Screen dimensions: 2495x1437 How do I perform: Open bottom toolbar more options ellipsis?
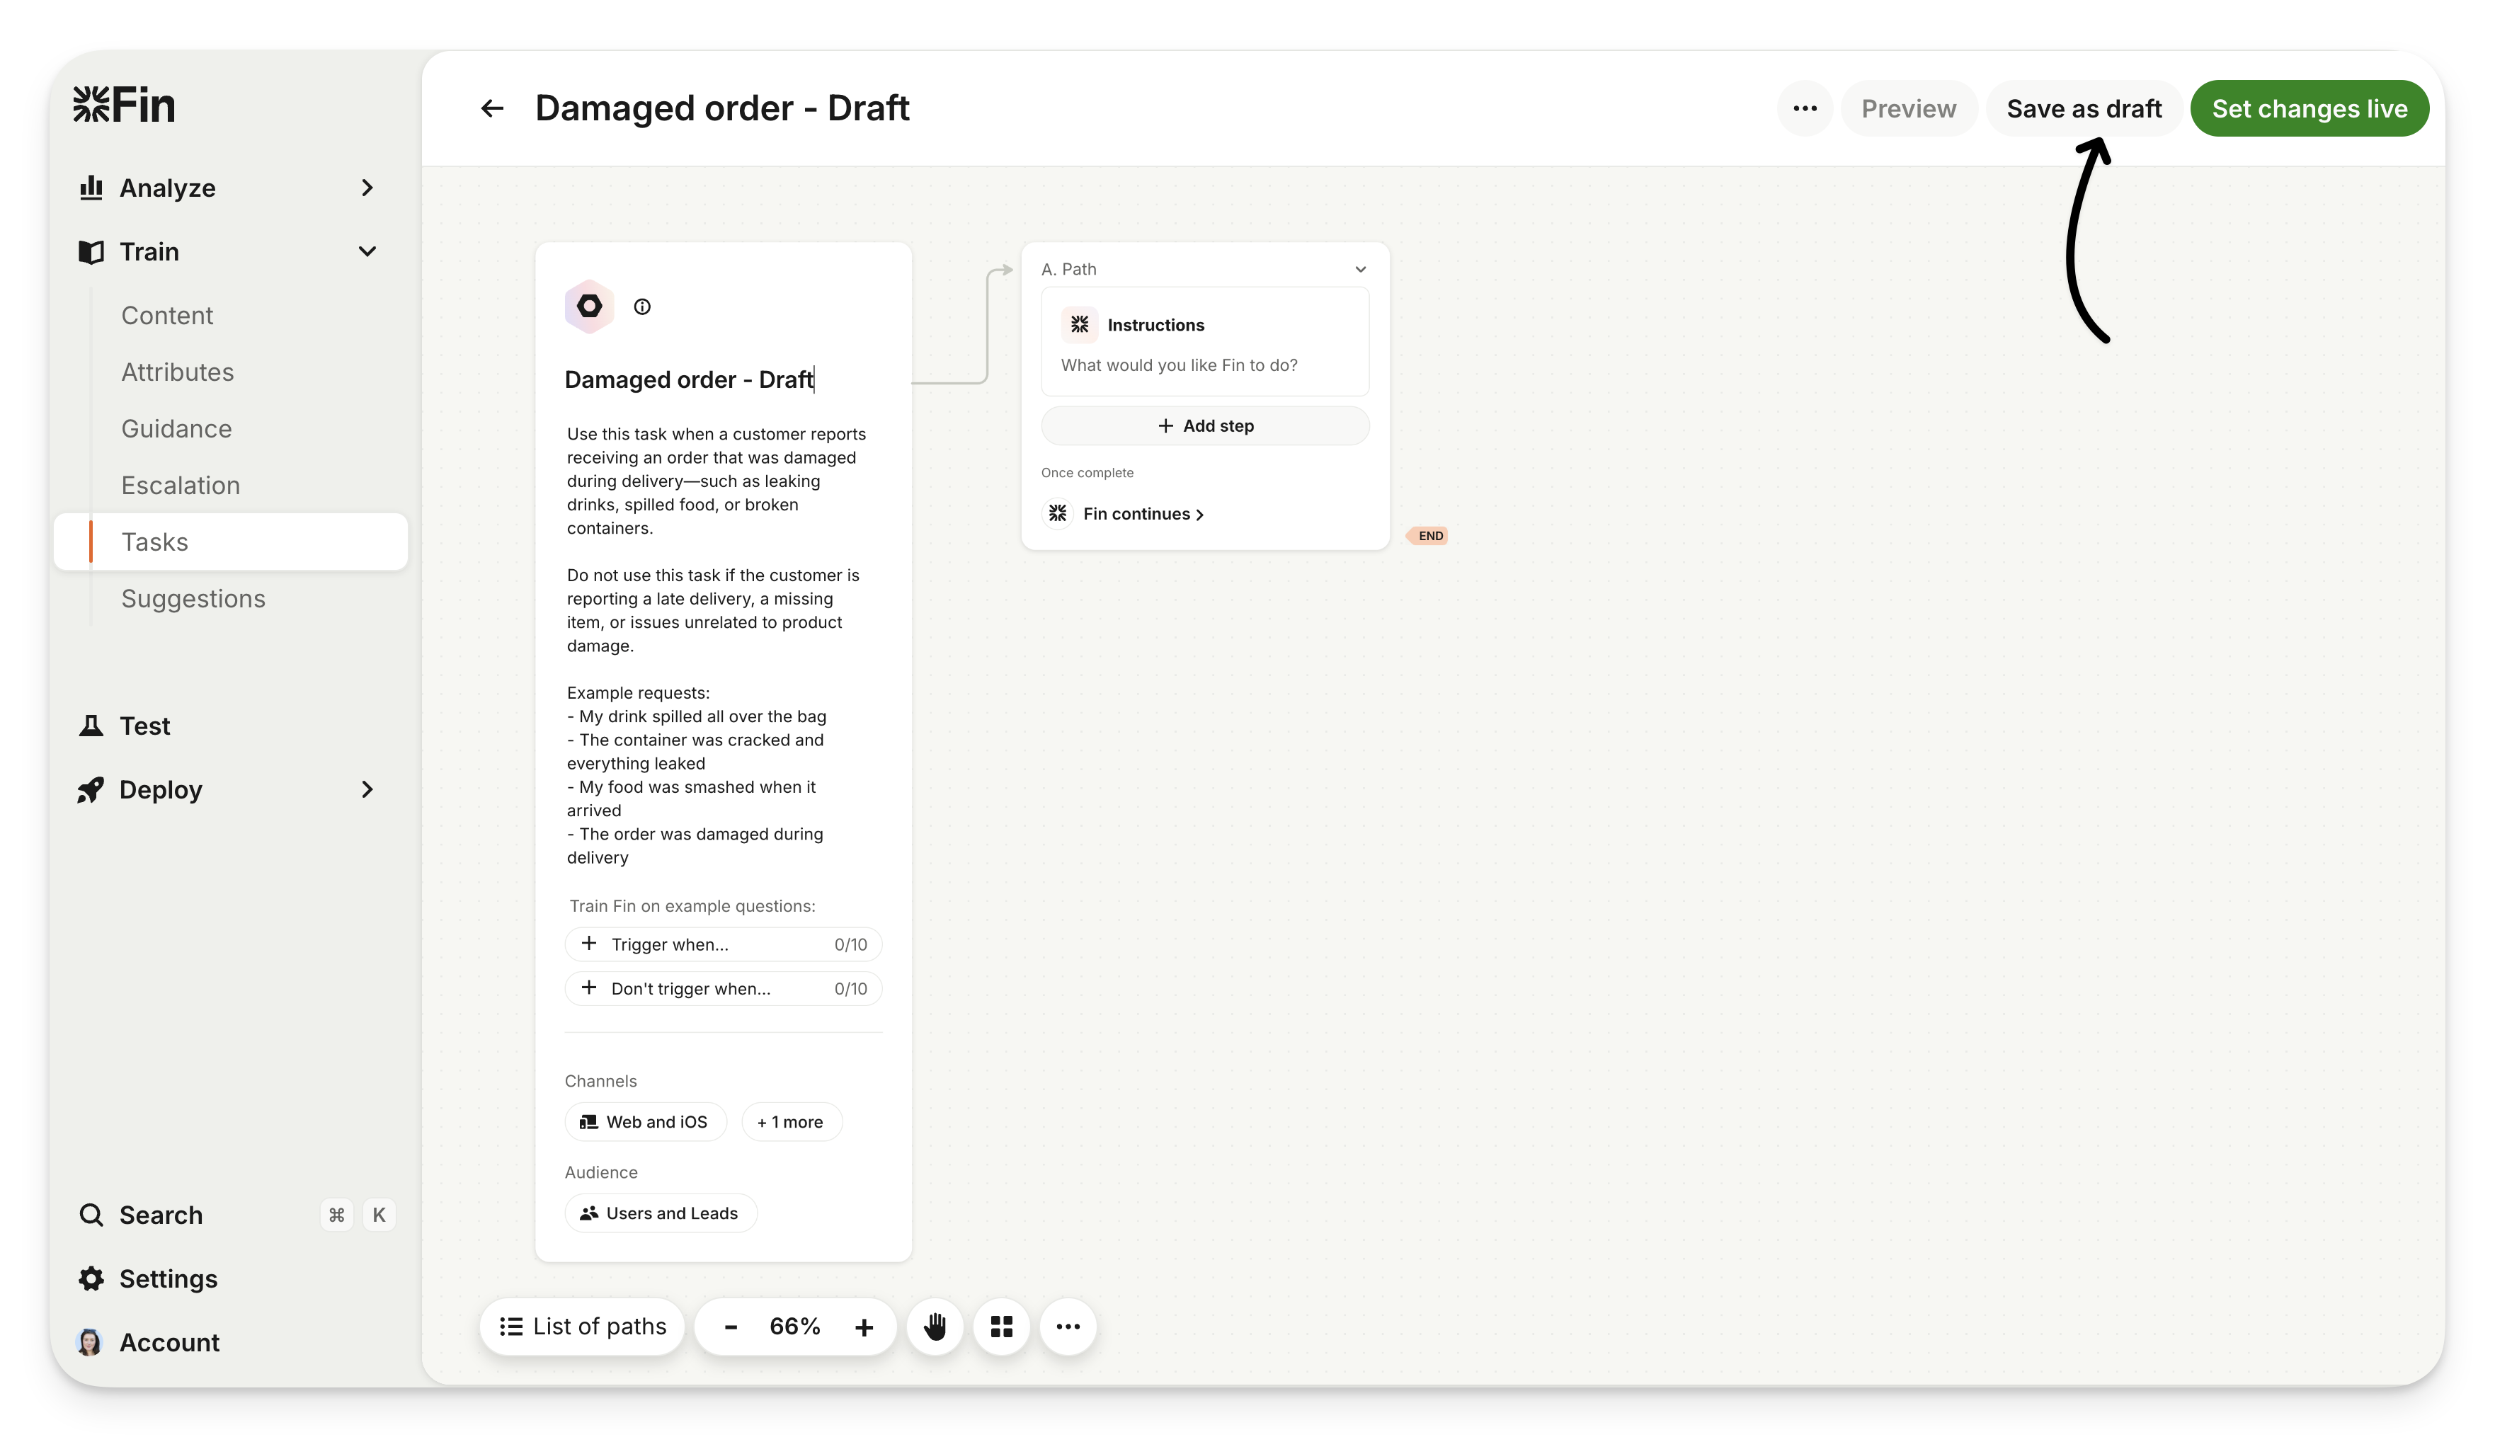[1068, 1327]
